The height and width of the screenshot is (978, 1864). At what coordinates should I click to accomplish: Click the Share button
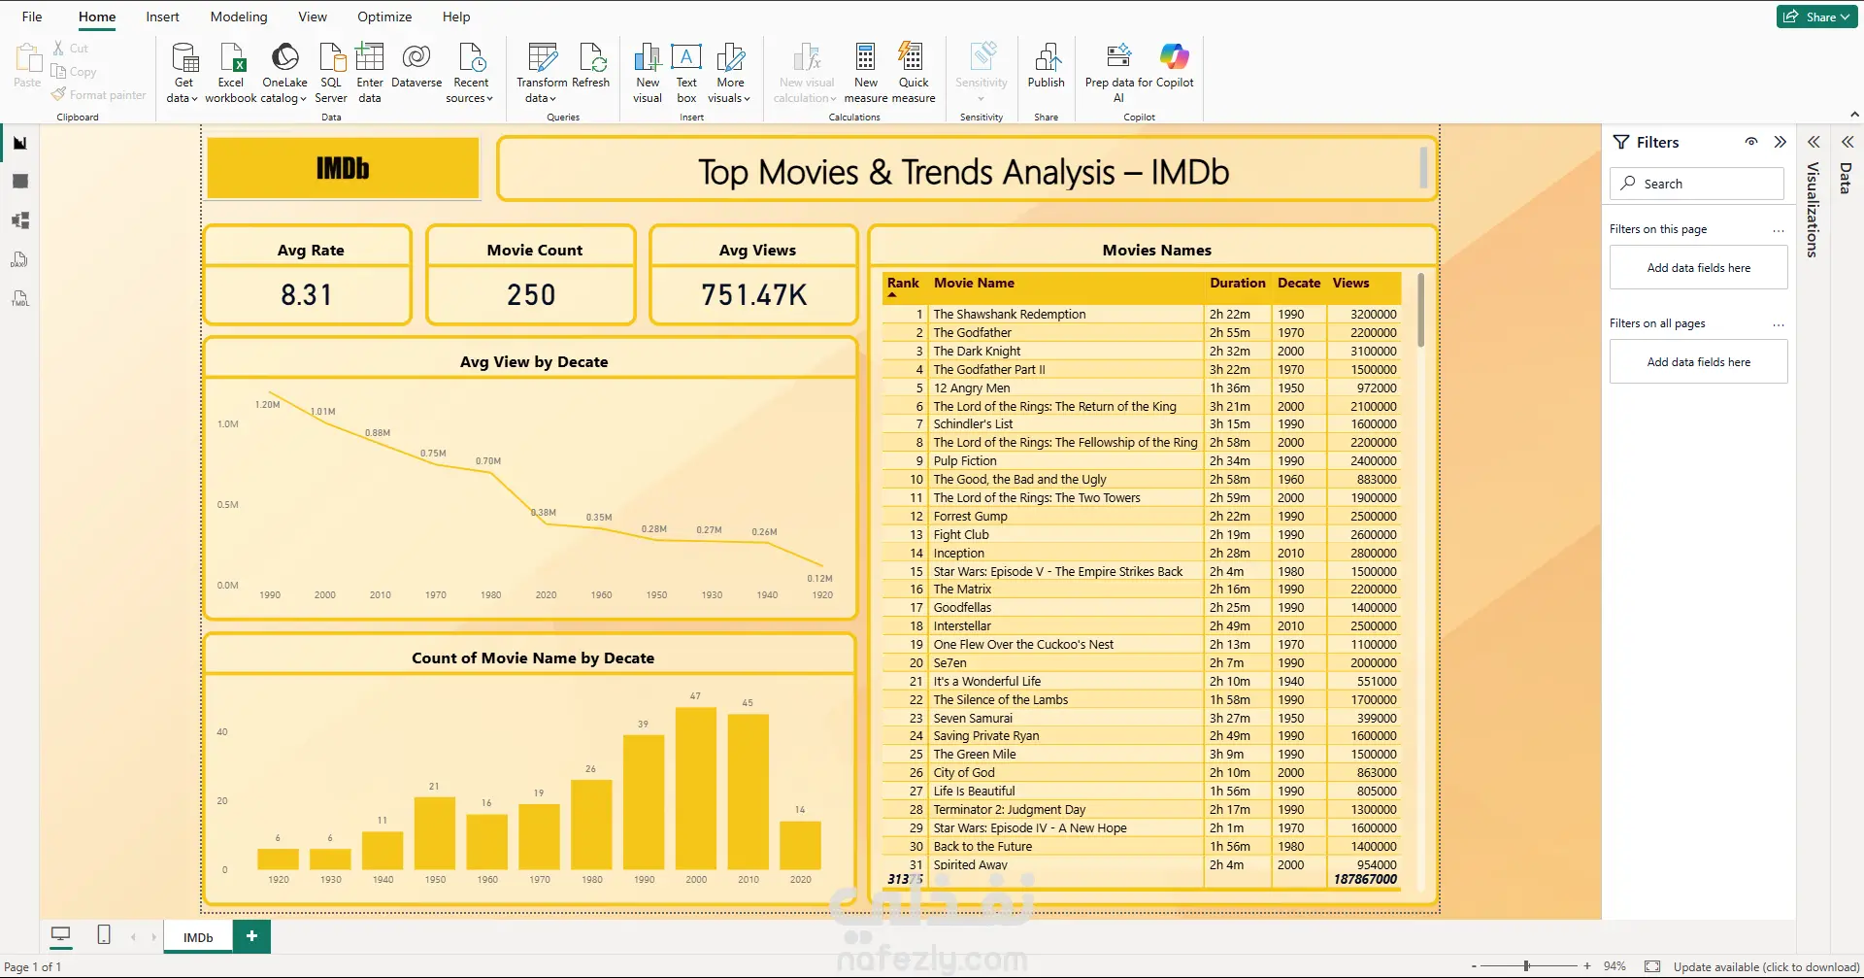[1816, 17]
